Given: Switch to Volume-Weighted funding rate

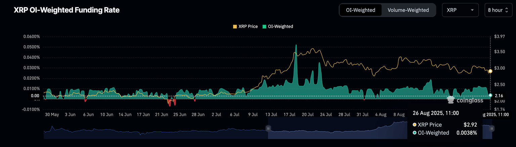Looking at the screenshot, I should (408, 10).
